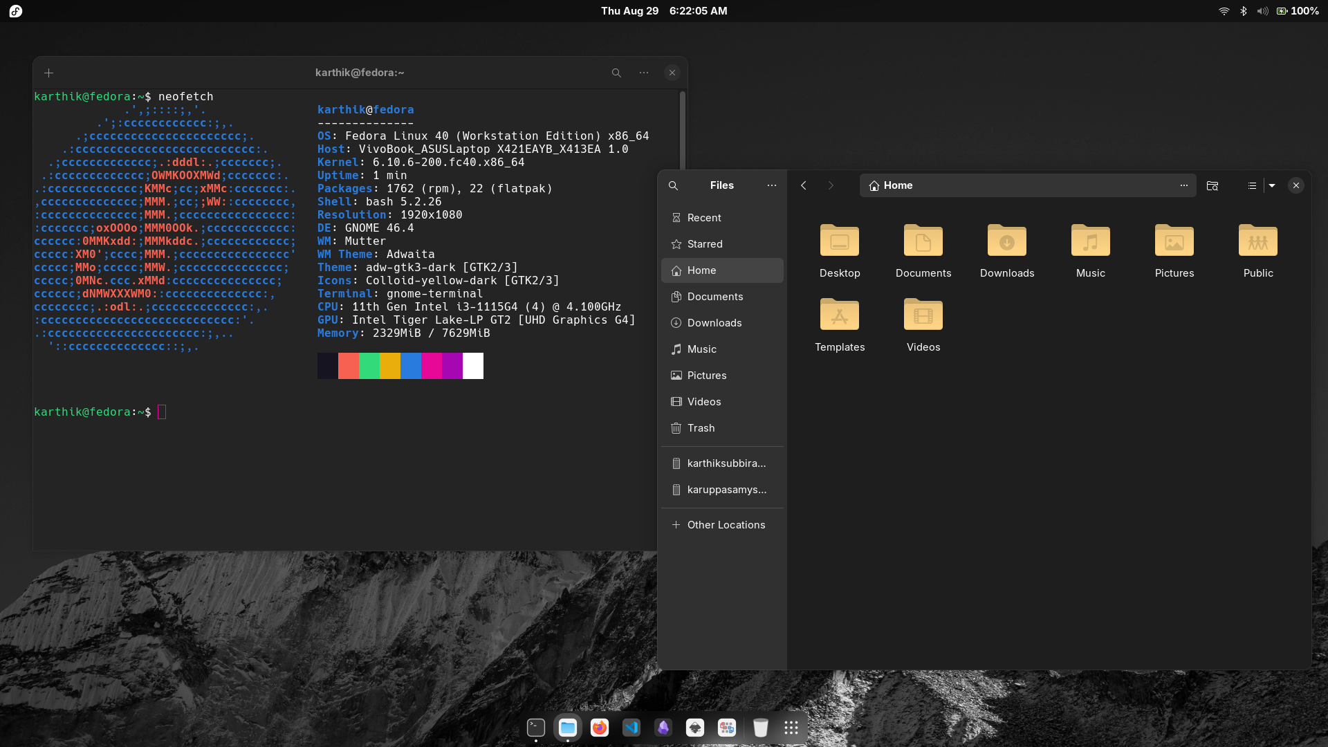The width and height of the screenshot is (1328, 747).
Task: Expand the view options dropdown arrow
Action: [1272, 185]
